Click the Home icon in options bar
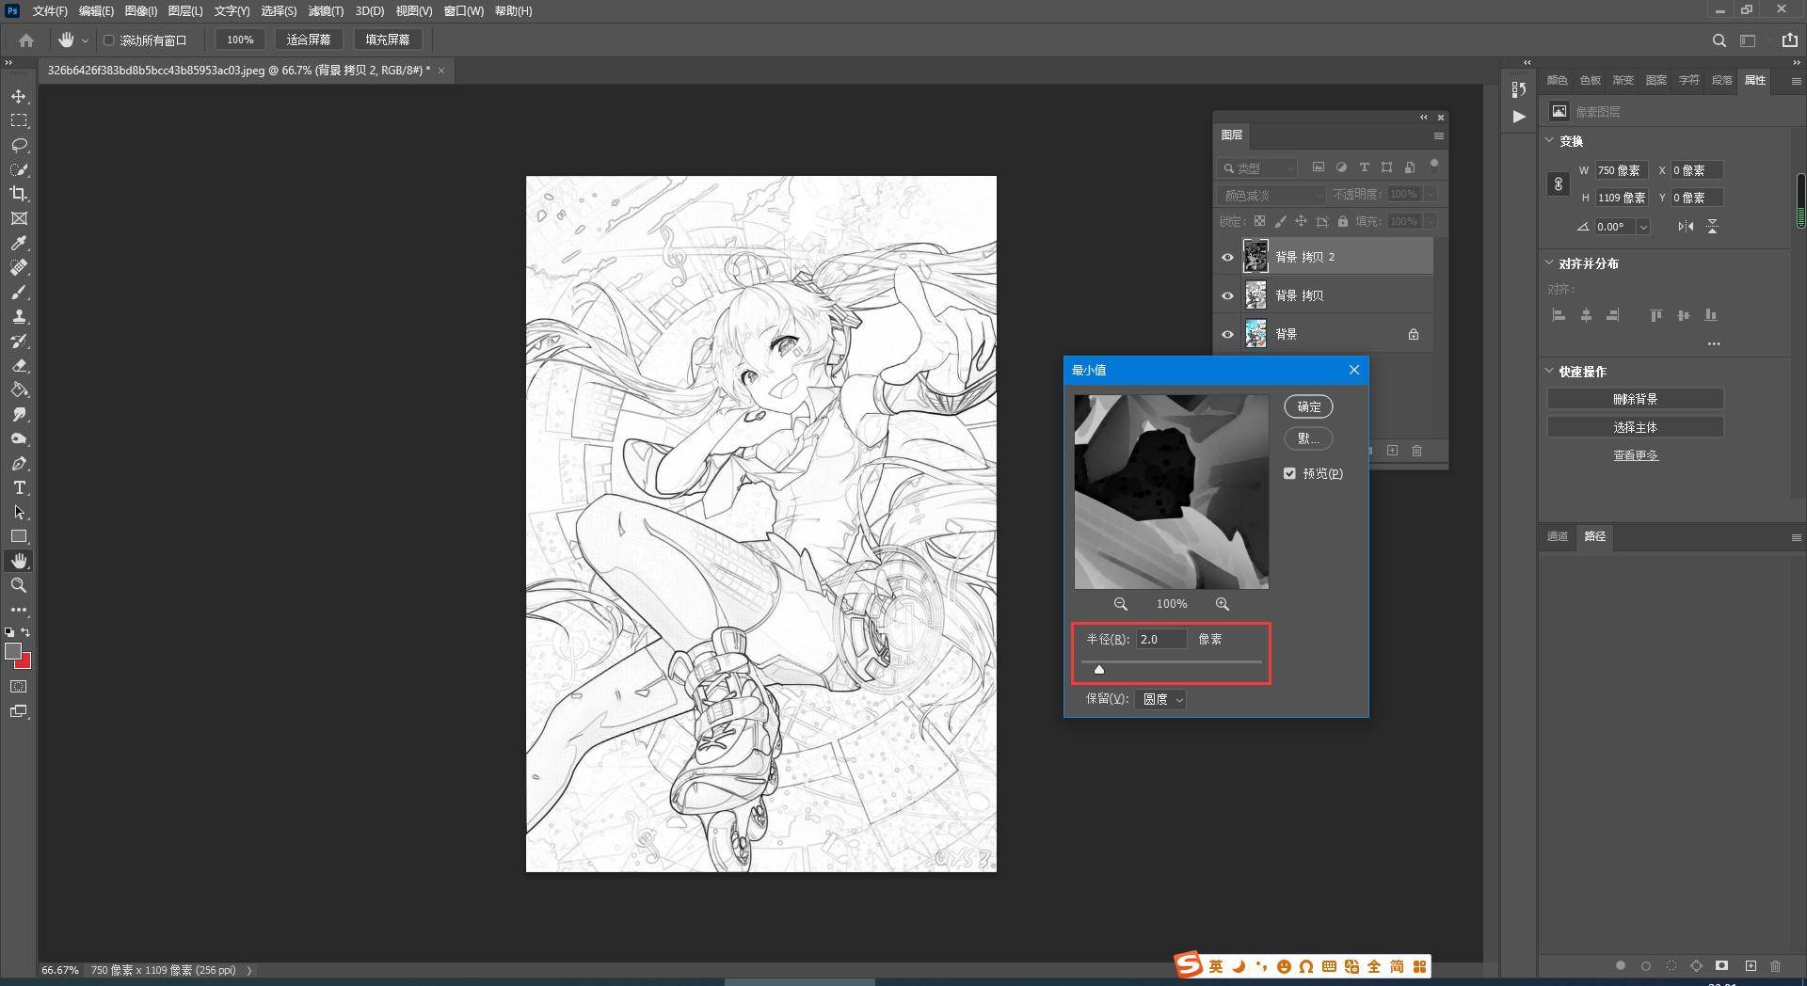 [x=26, y=40]
